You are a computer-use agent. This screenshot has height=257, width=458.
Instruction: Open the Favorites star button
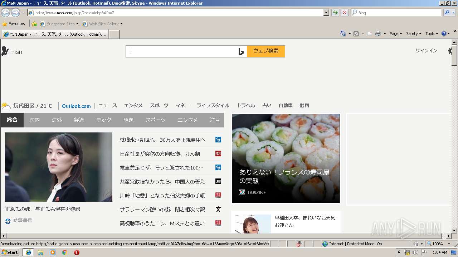(x=13, y=24)
